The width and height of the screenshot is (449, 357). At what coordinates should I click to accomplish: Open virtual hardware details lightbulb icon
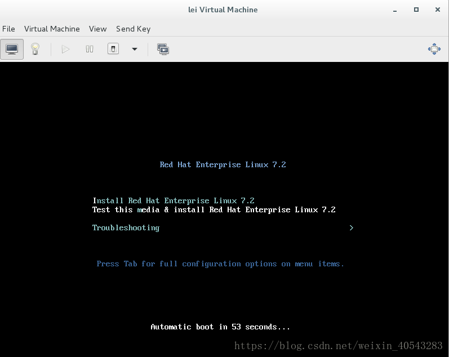point(35,49)
